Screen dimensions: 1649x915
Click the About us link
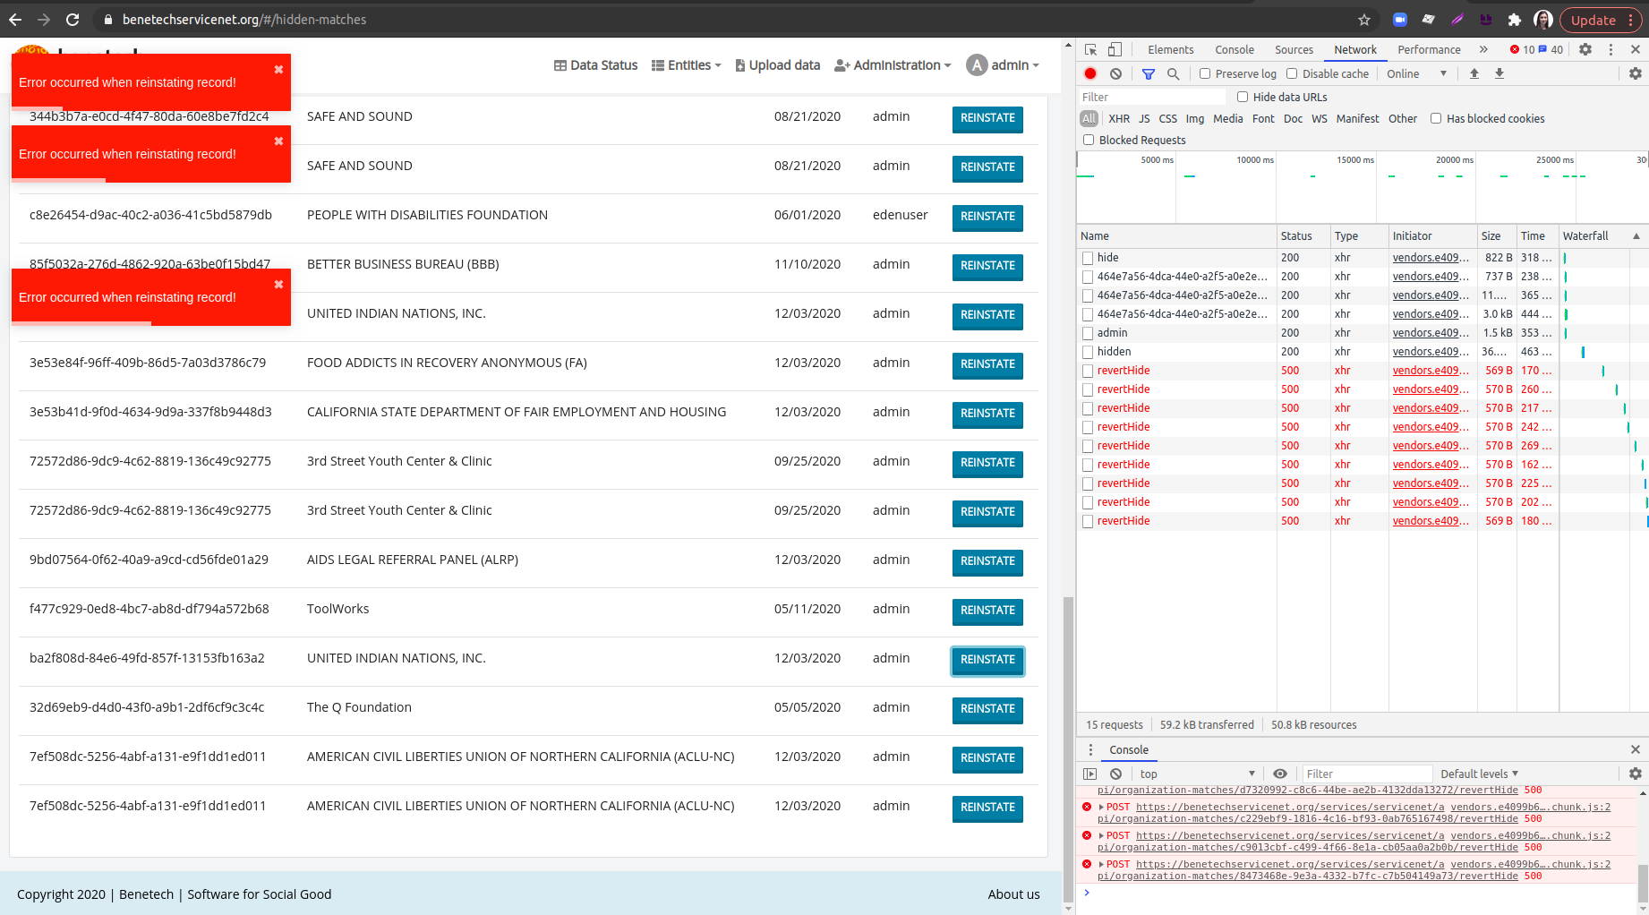(1013, 894)
